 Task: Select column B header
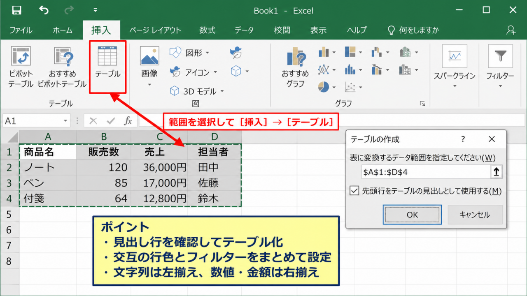104,137
